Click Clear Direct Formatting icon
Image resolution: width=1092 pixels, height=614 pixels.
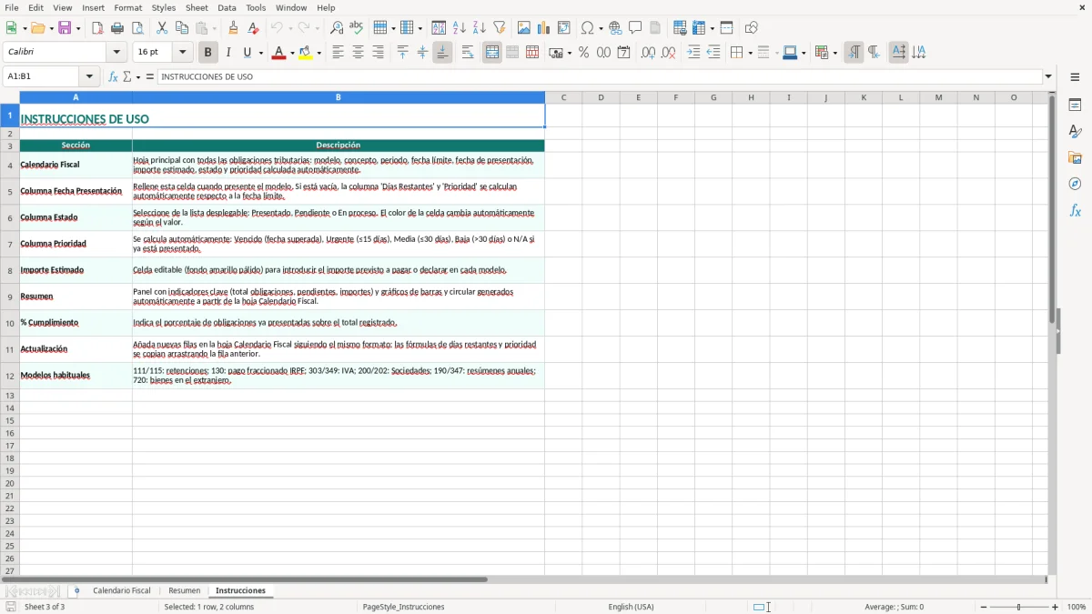pyautogui.click(x=253, y=28)
